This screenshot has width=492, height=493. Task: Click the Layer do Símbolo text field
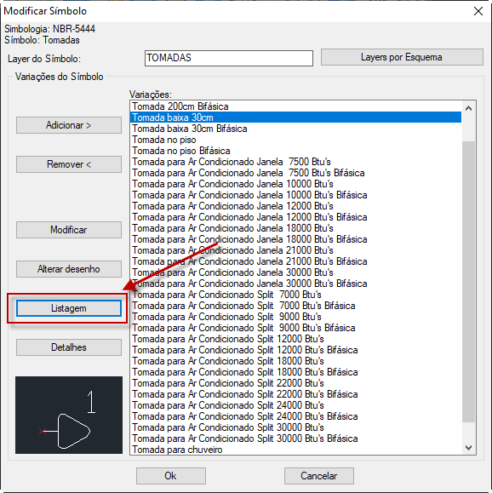tap(229, 58)
